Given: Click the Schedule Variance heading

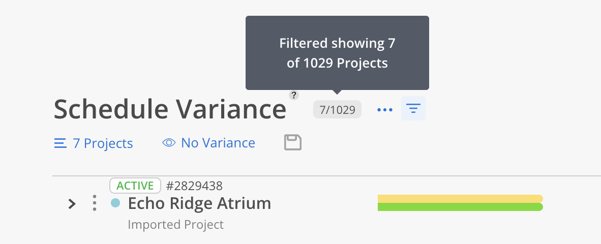Looking at the screenshot, I should point(170,109).
